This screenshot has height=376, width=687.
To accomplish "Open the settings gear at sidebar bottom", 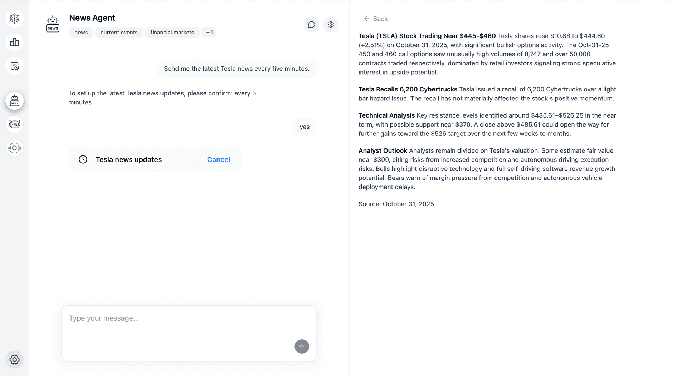I will (x=15, y=360).
